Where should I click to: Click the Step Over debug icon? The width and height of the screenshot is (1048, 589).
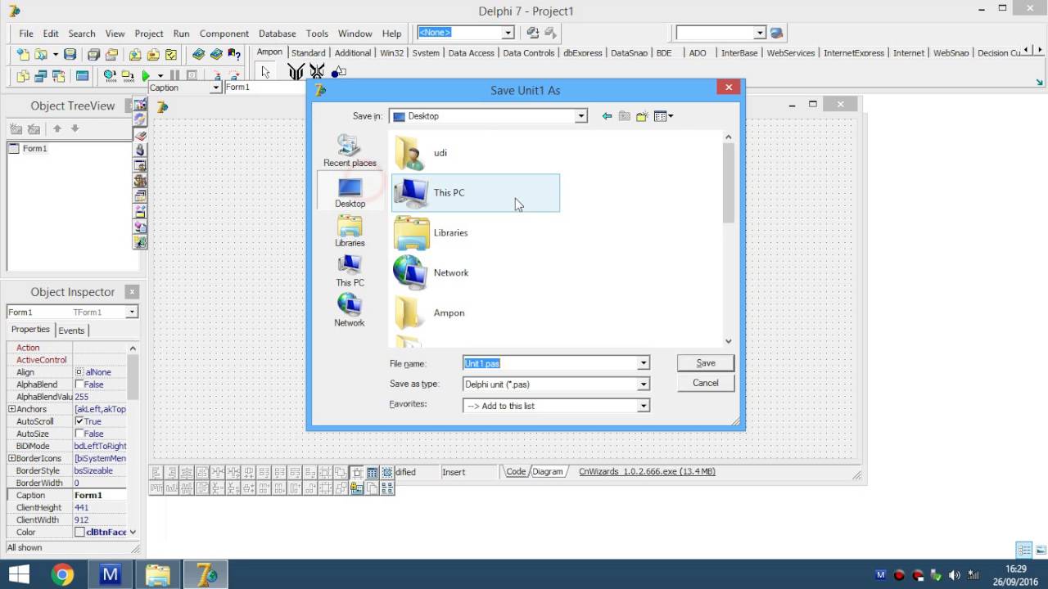234,76
